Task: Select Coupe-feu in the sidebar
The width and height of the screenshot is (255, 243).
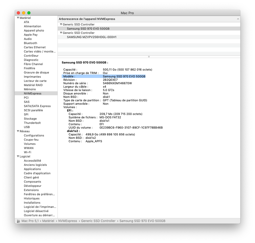Action: pyautogui.click(x=31, y=140)
